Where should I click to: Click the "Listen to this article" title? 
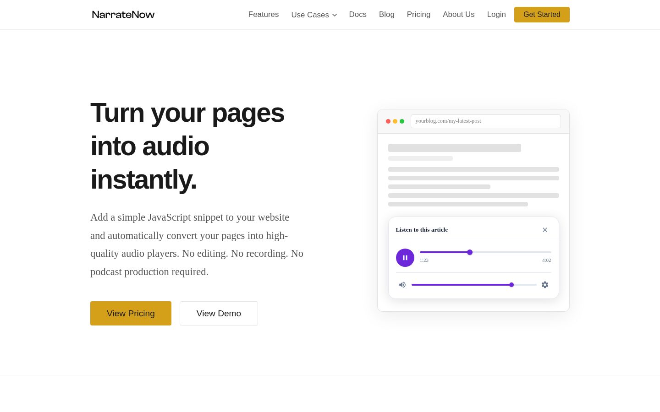pos(422,230)
